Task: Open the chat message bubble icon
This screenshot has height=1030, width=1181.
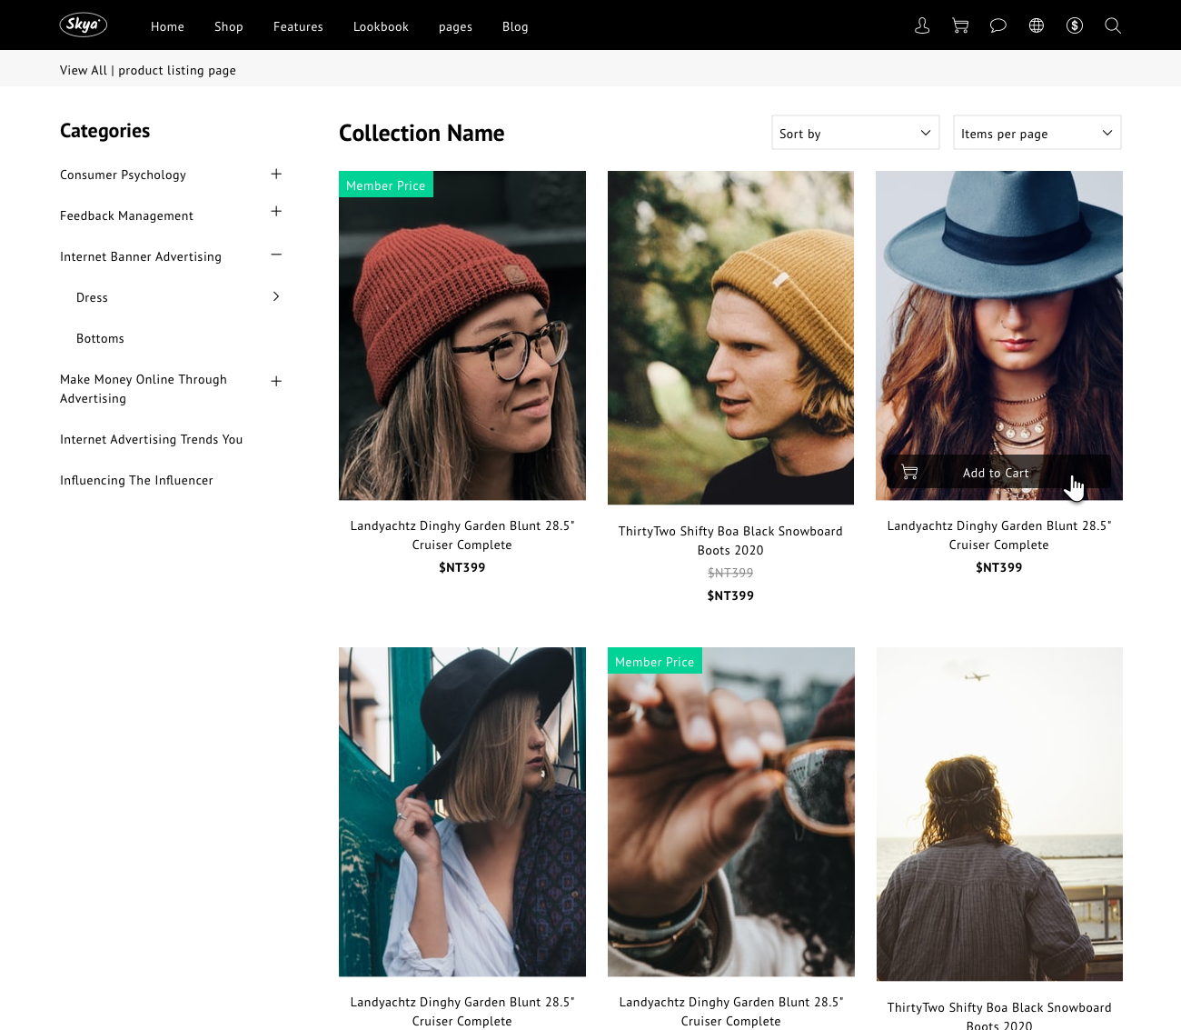Action: point(998,25)
